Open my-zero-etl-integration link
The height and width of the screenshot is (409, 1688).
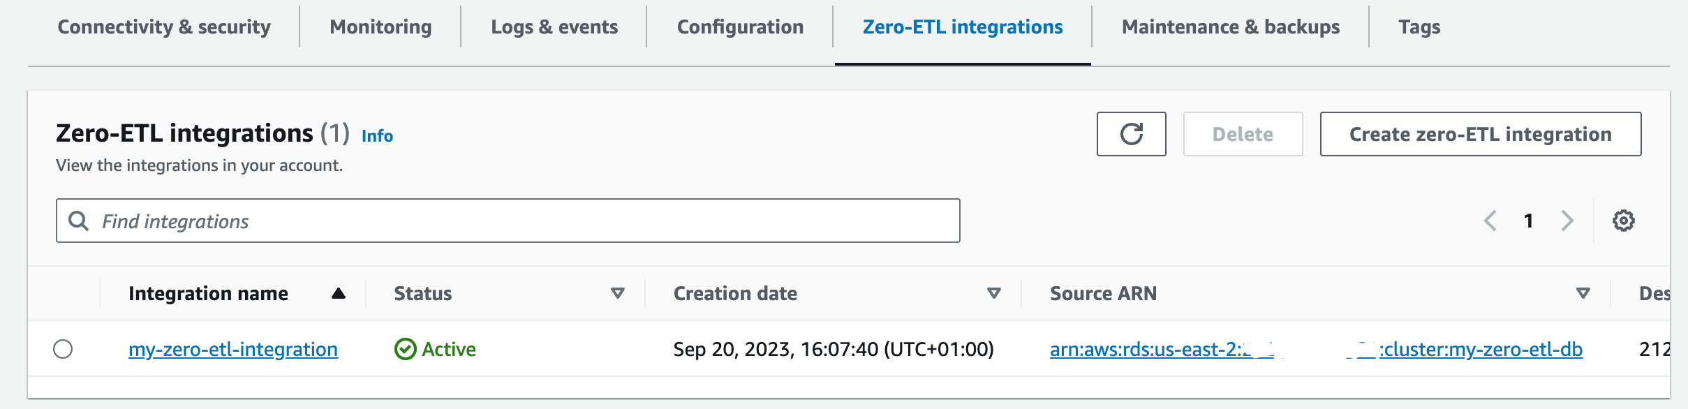233,349
